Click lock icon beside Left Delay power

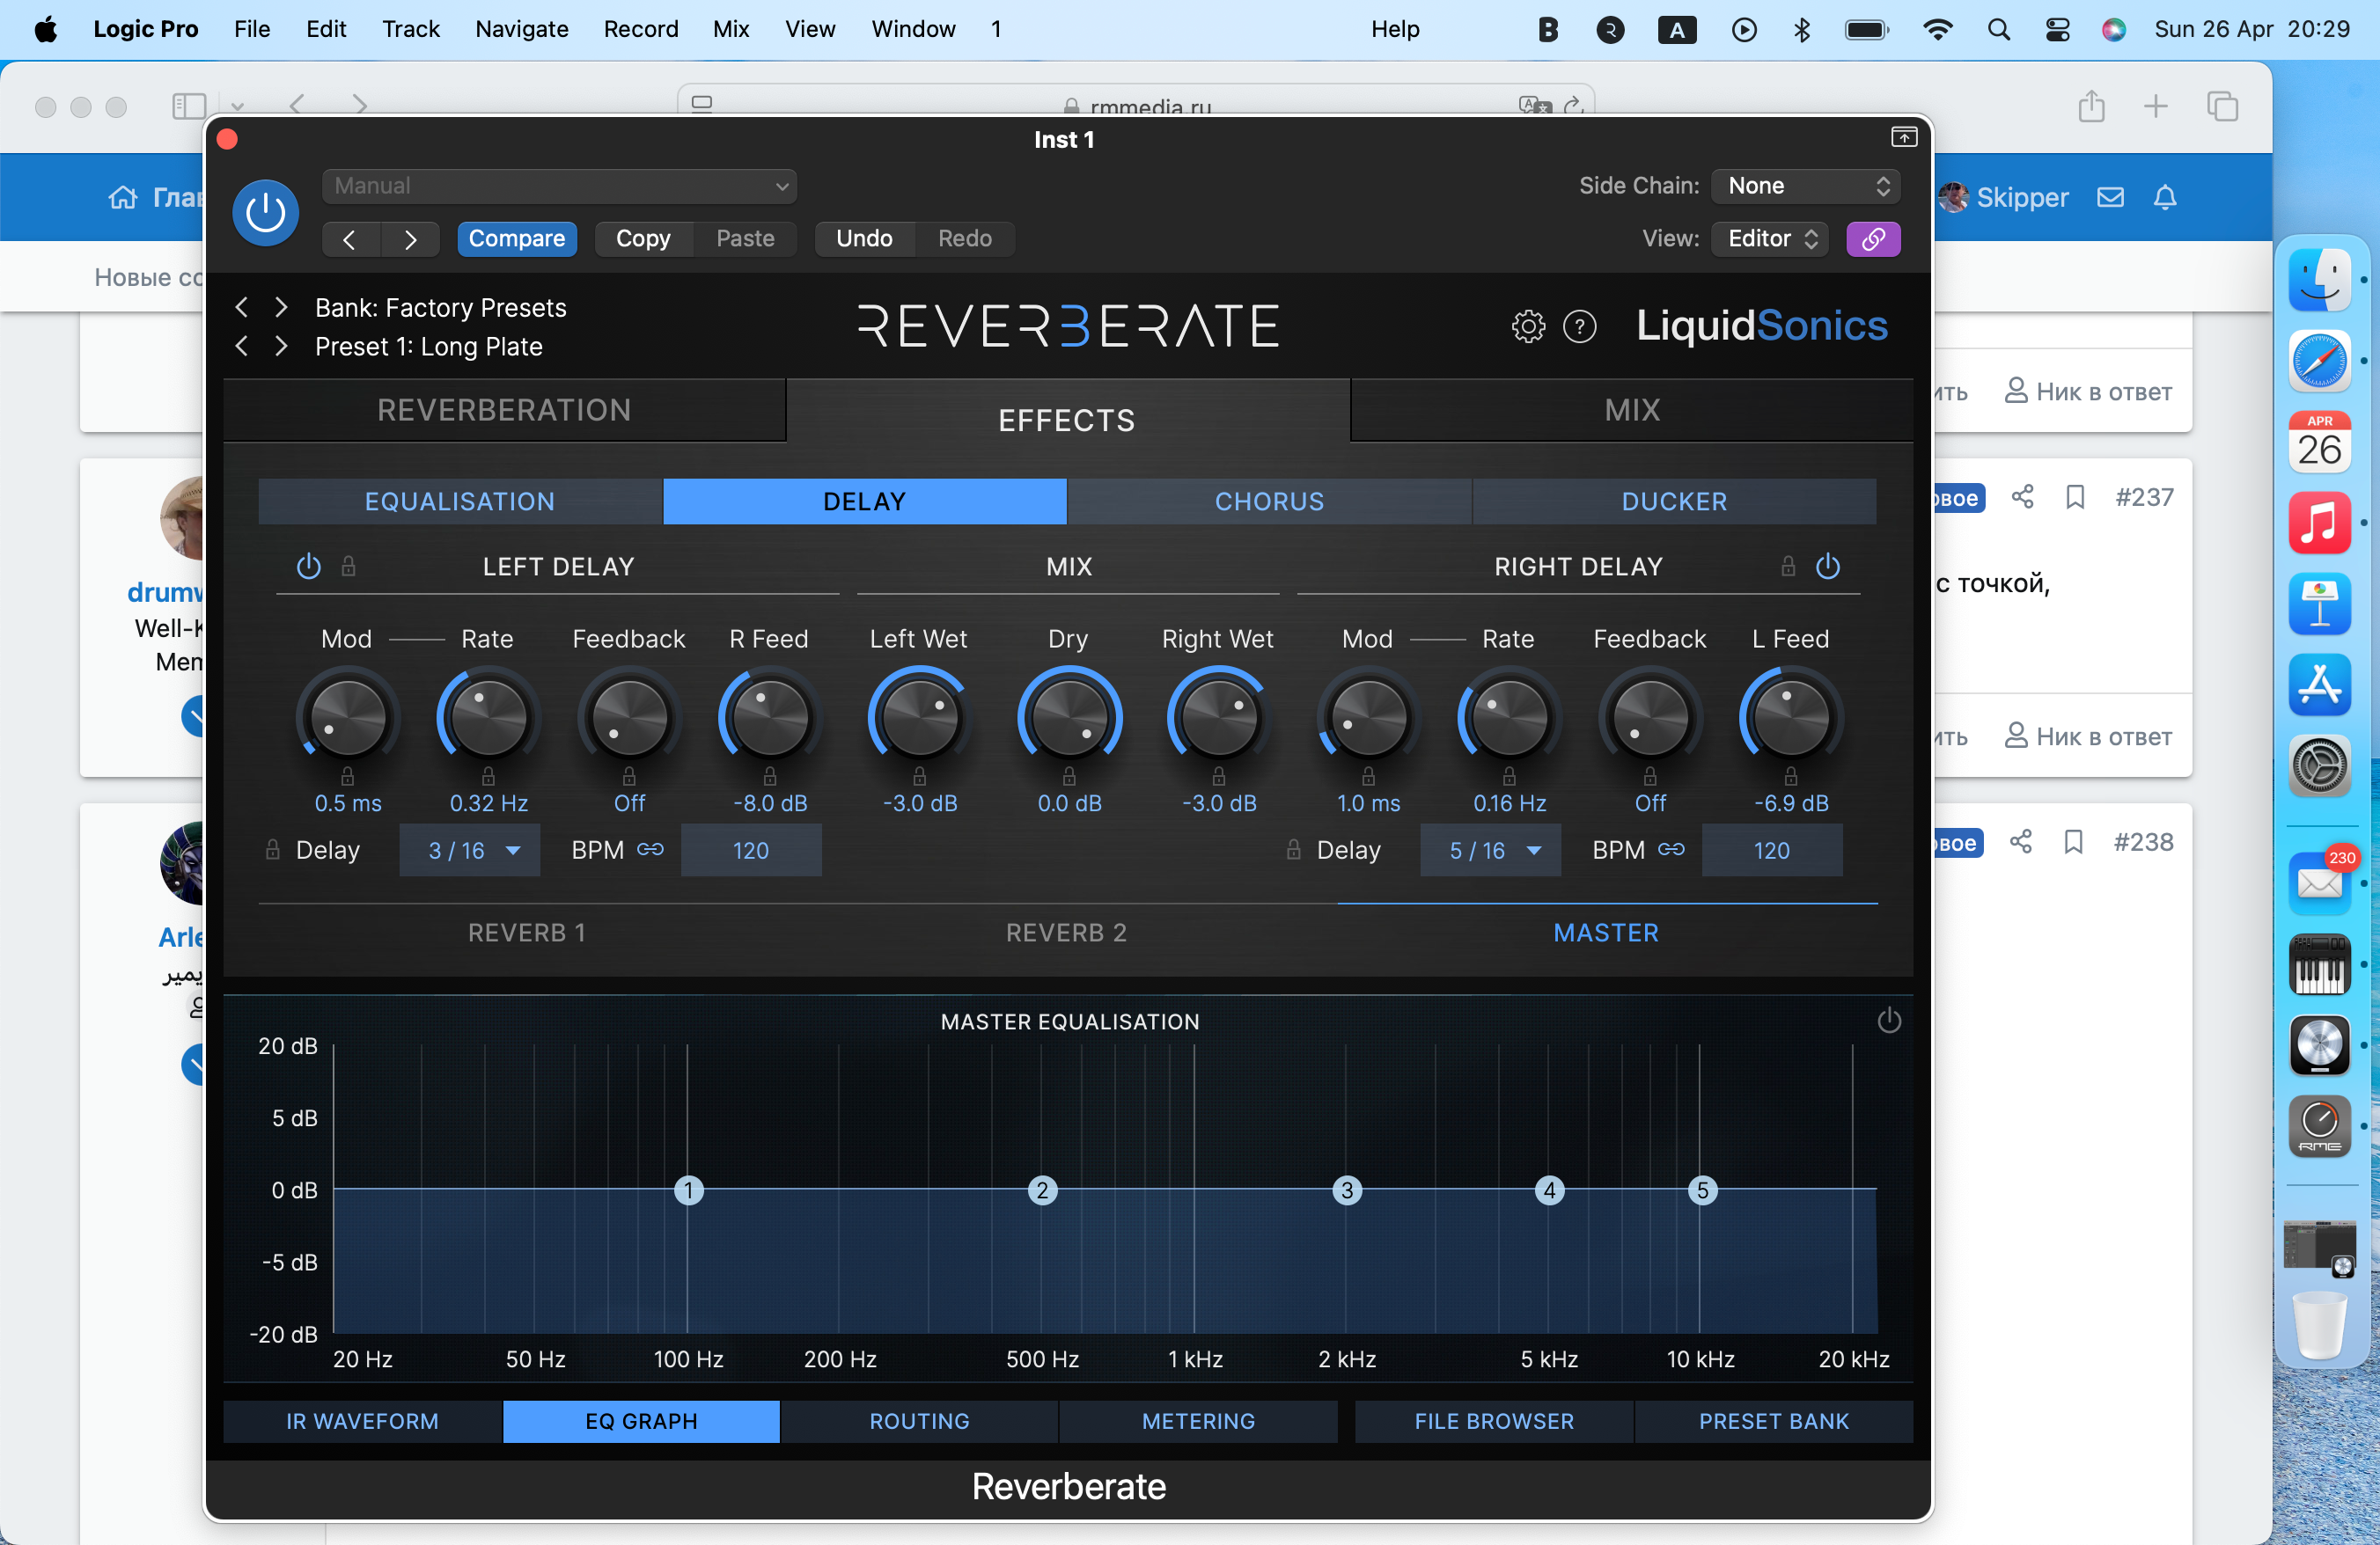point(348,567)
